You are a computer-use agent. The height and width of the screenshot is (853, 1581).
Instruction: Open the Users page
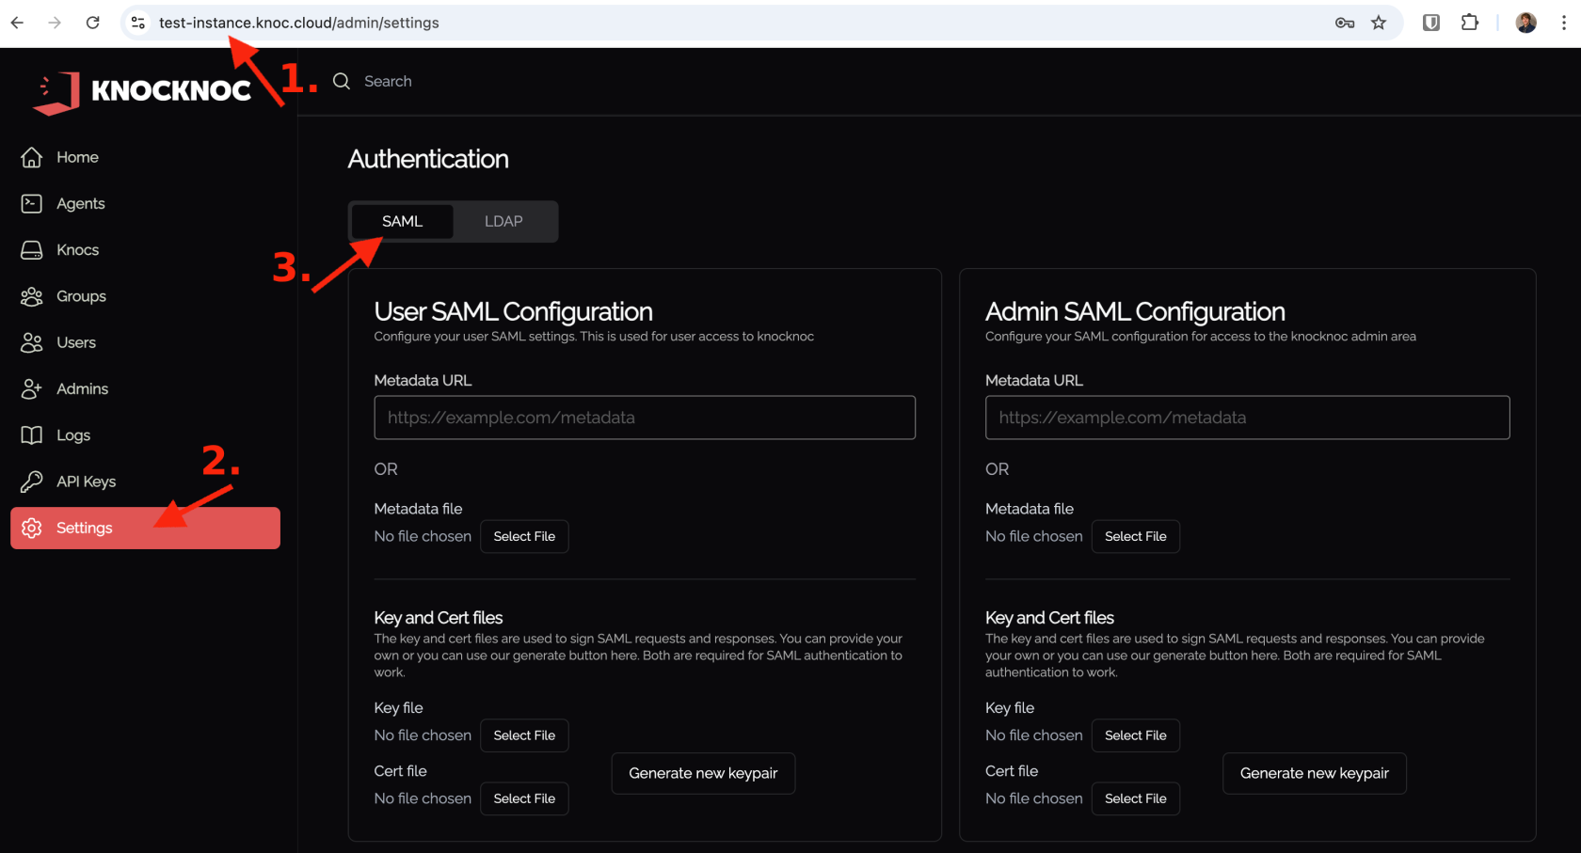[75, 342]
